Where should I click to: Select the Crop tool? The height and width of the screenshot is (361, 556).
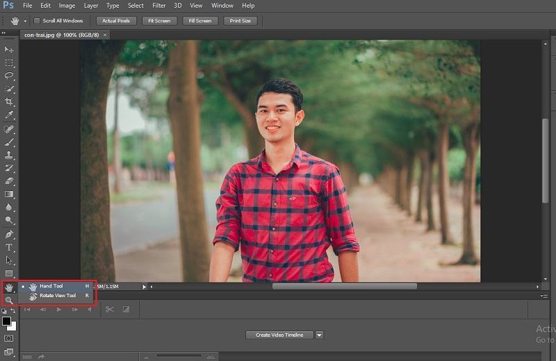click(x=9, y=101)
